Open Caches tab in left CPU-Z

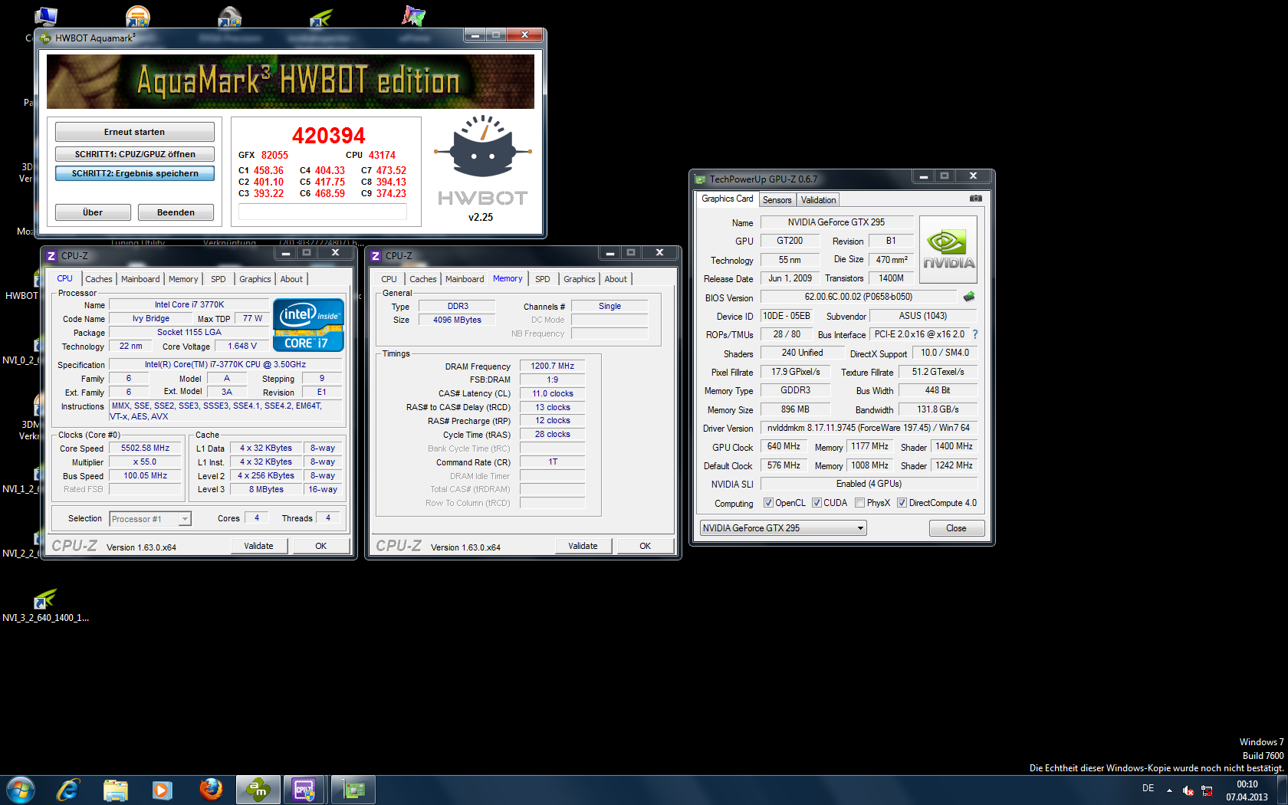click(99, 279)
